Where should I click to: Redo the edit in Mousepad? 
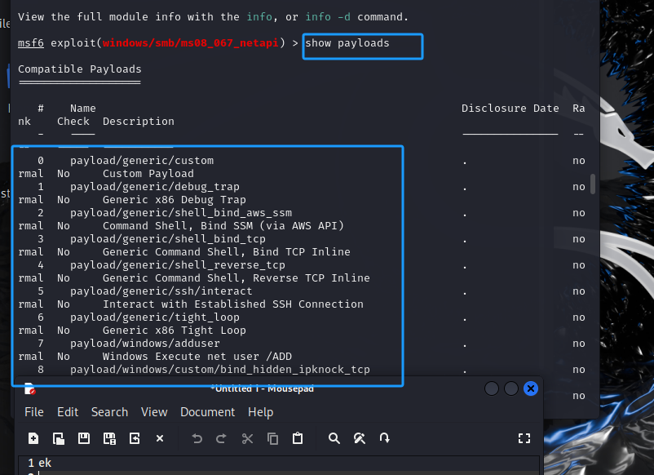point(221,438)
